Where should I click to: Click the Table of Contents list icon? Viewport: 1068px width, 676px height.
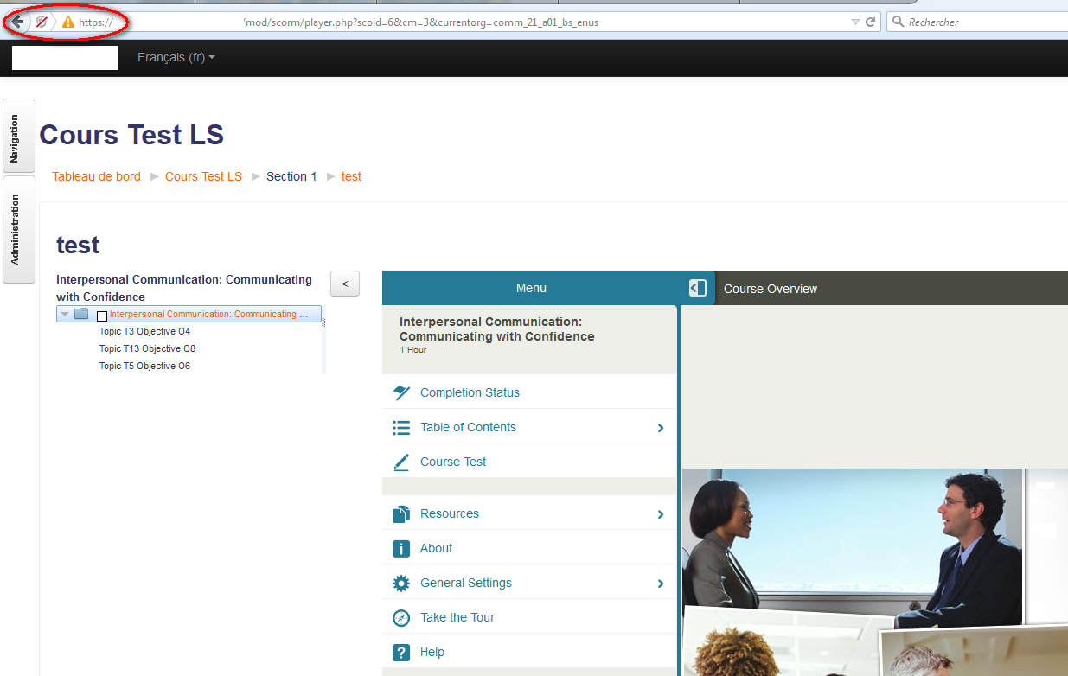pos(401,427)
